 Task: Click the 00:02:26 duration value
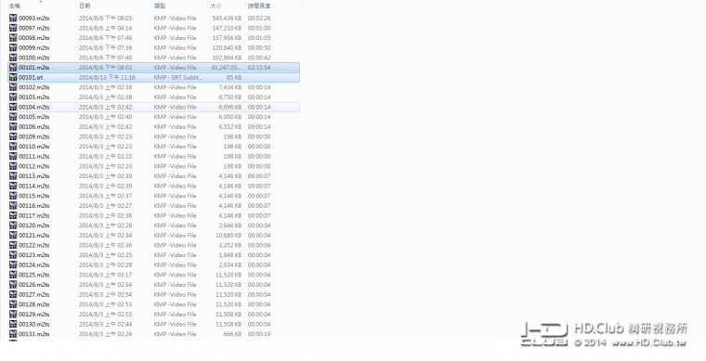(x=259, y=19)
